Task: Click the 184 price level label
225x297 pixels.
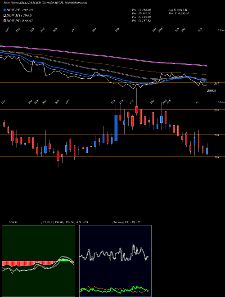Action: point(216,157)
